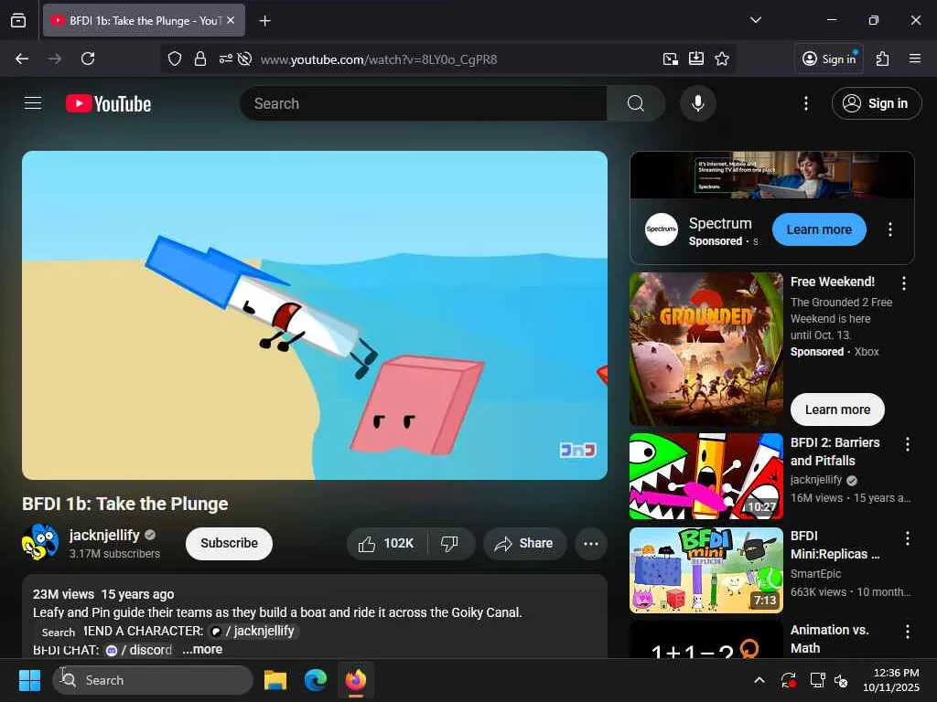937x702 pixels.
Task: Click the BFDI 2: Barriers and Pitfalls title
Action: pyautogui.click(x=835, y=452)
